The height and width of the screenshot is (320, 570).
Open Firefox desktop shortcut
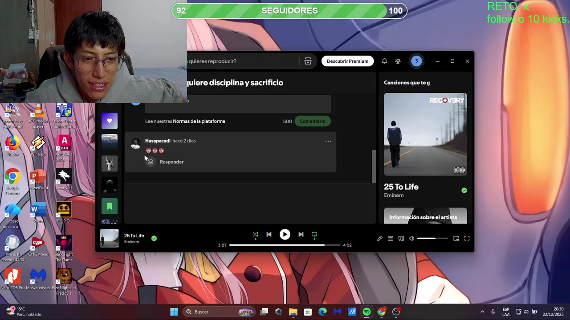(x=12, y=147)
